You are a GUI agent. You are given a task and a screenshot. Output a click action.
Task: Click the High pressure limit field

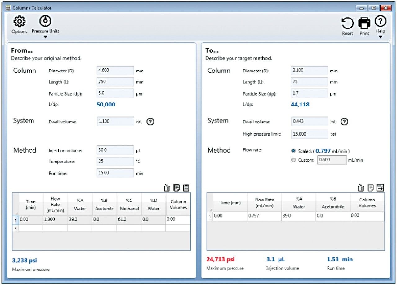(x=309, y=134)
